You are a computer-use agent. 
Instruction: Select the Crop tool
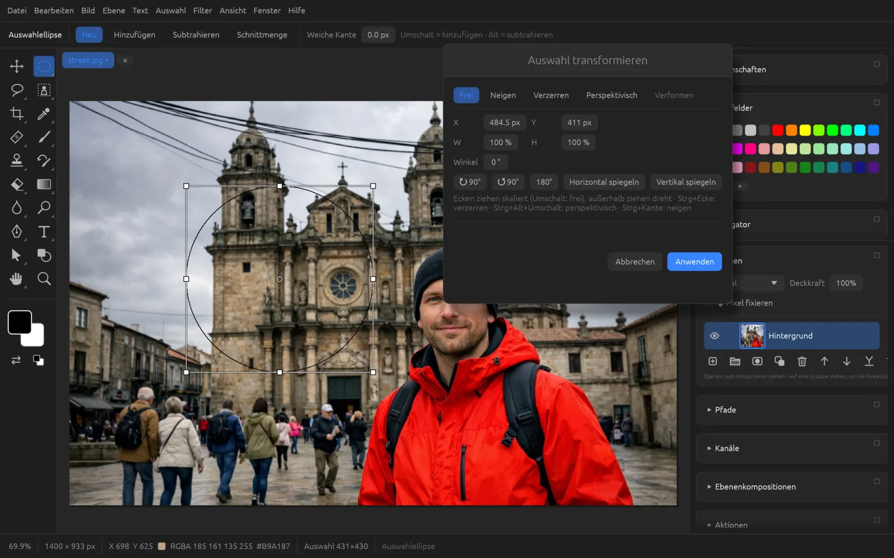coord(17,114)
